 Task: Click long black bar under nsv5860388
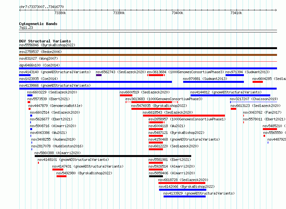(113, 156)
